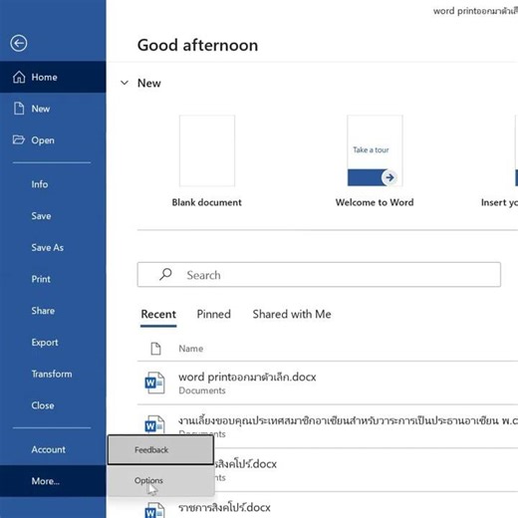Click the back arrow circle icon
518x518 pixels.
coord(19,43)
